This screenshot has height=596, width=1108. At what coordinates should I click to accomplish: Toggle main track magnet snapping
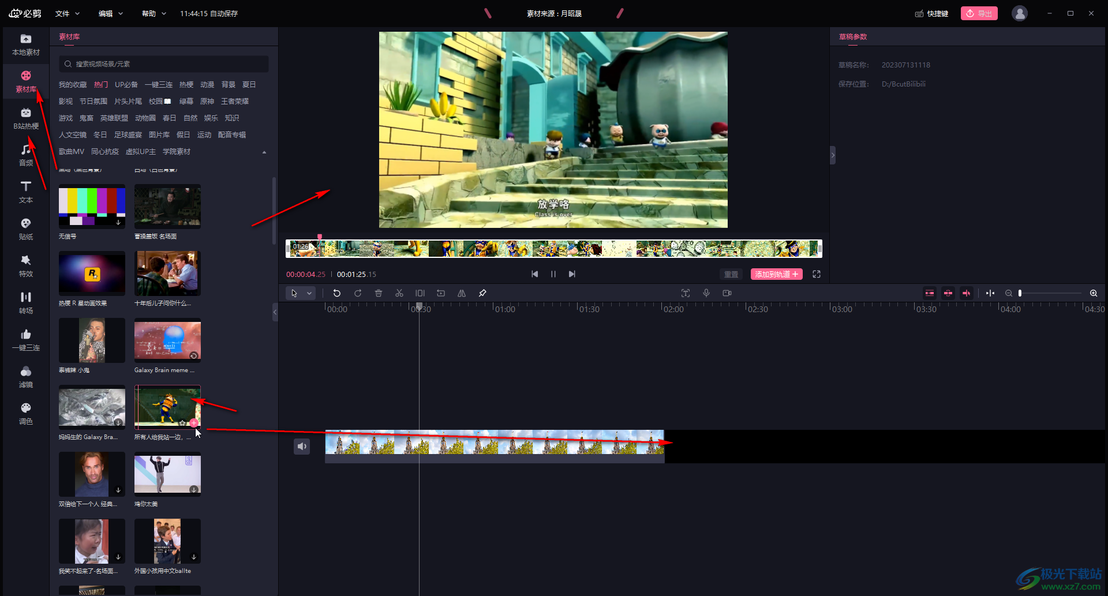coord(930,293)
